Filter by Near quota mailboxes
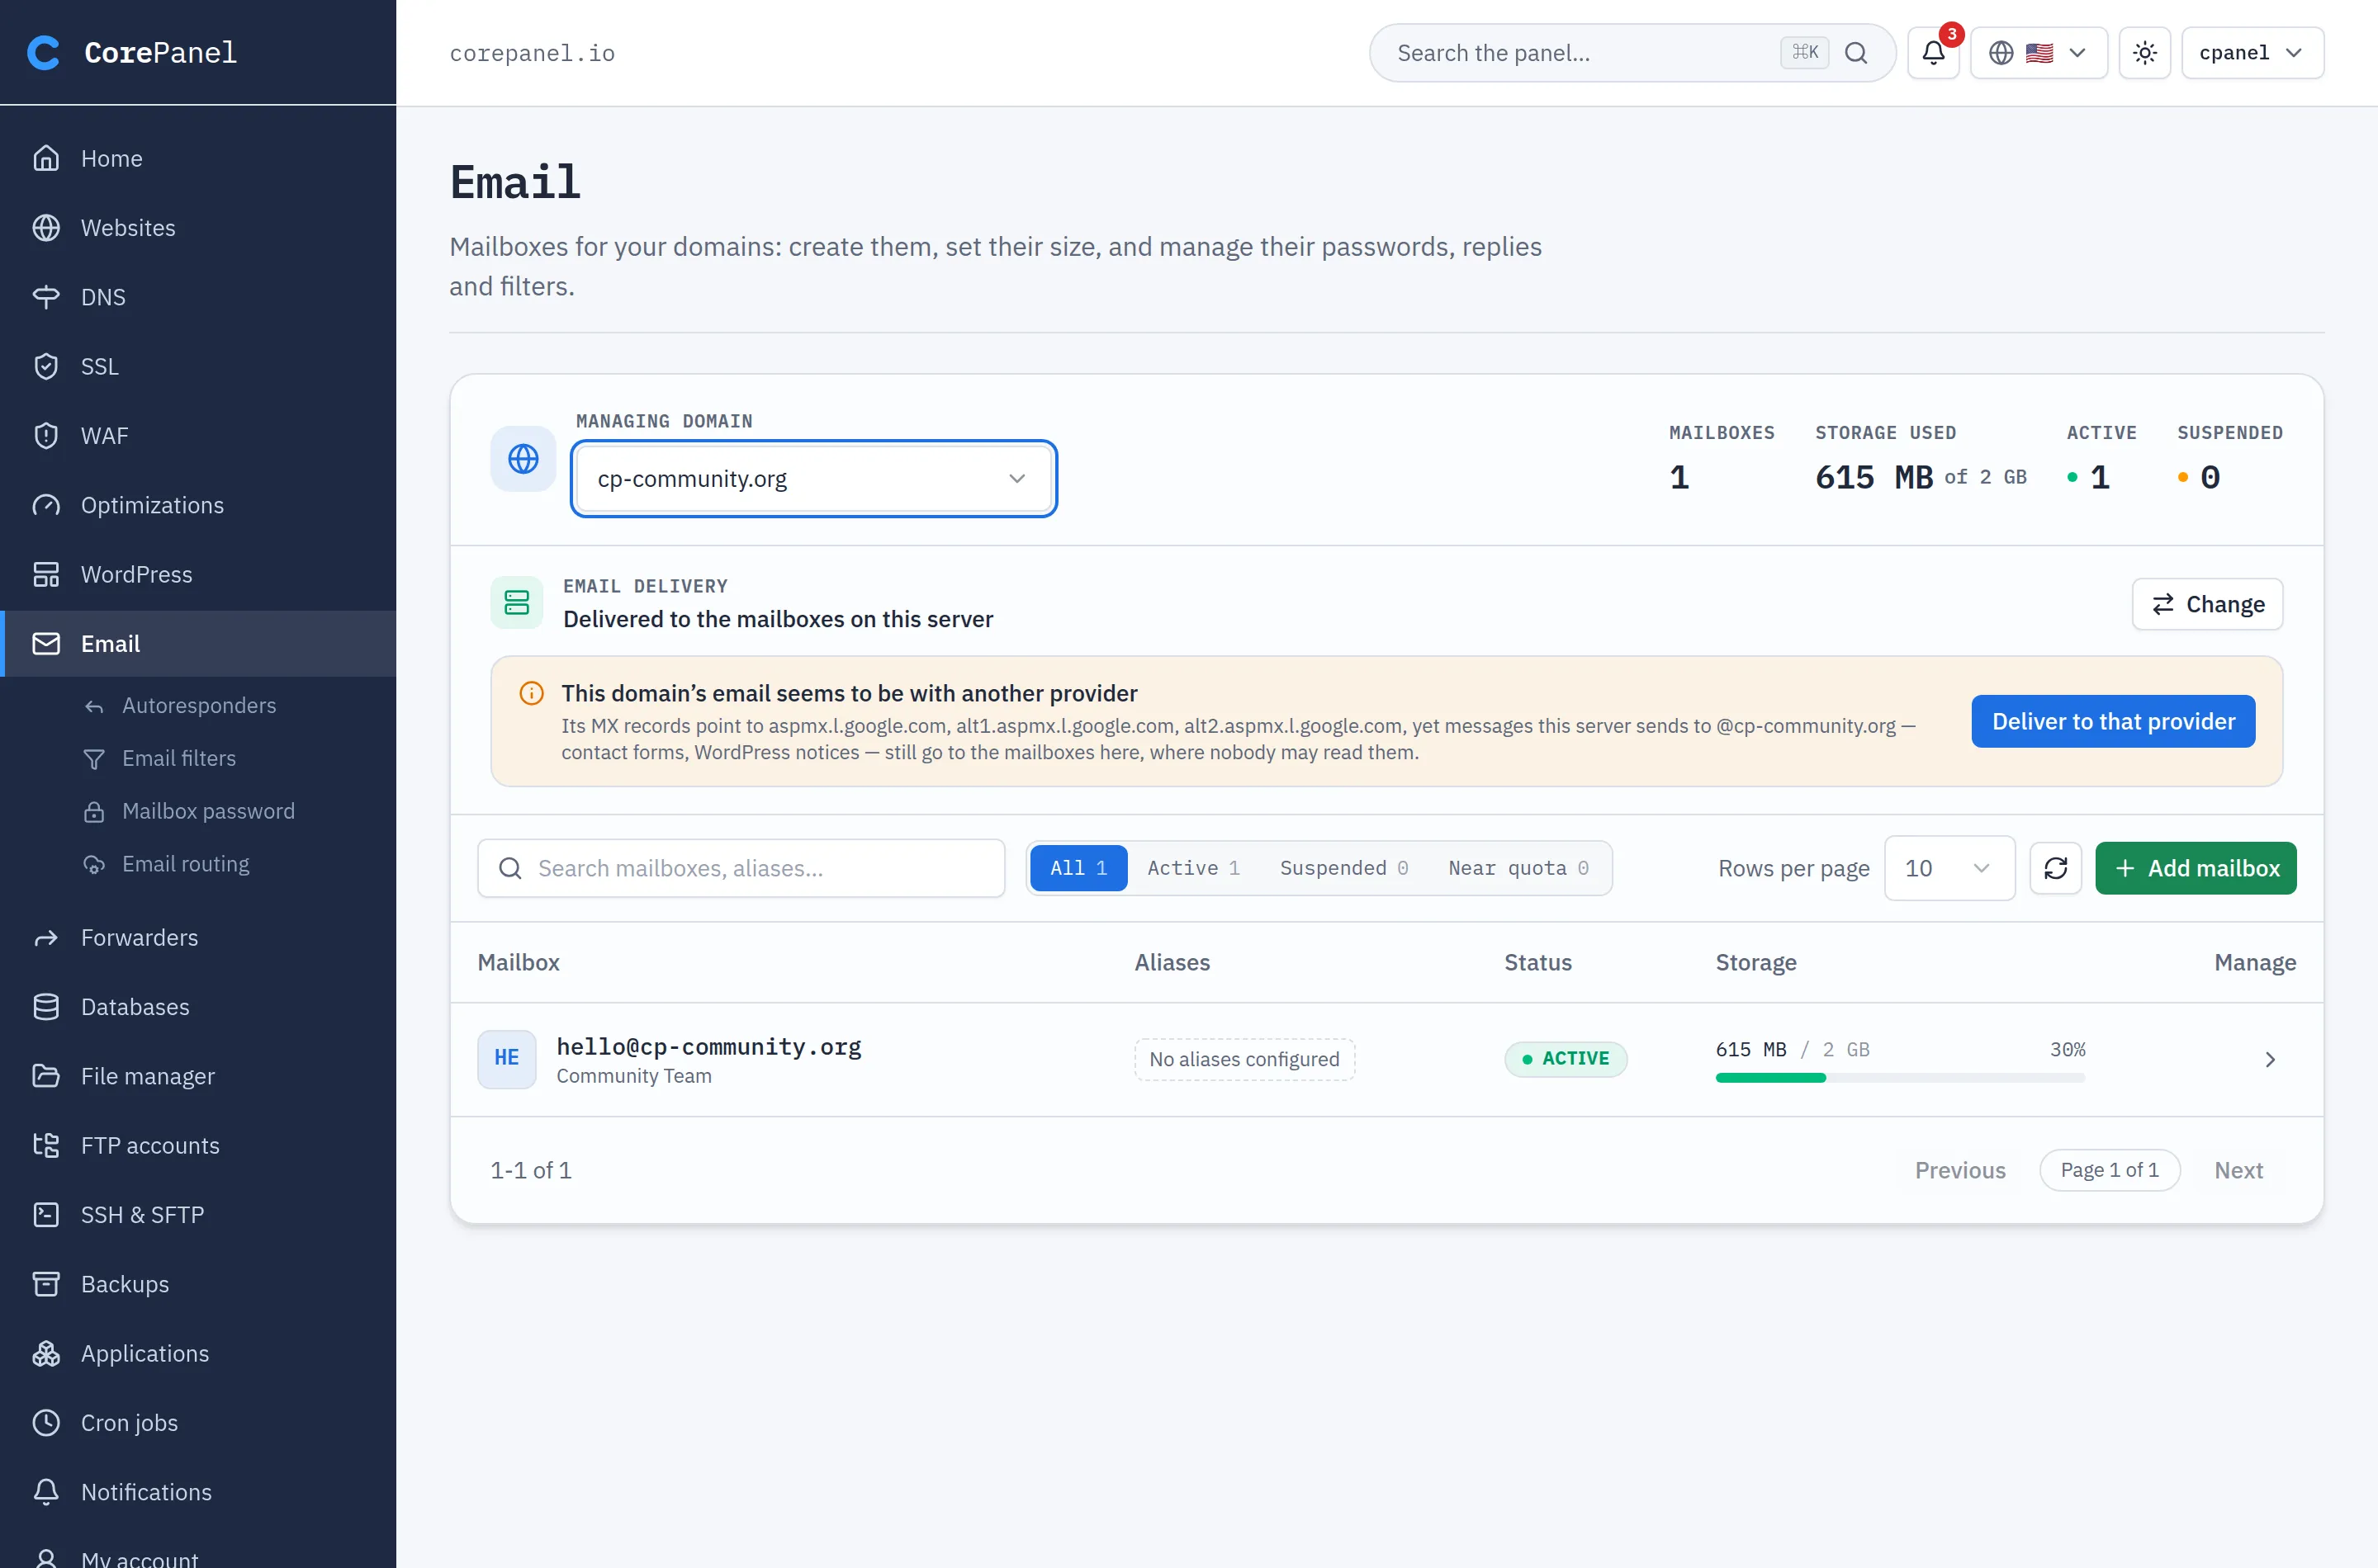2378x1568 pixels. [x=1518, y=868]
